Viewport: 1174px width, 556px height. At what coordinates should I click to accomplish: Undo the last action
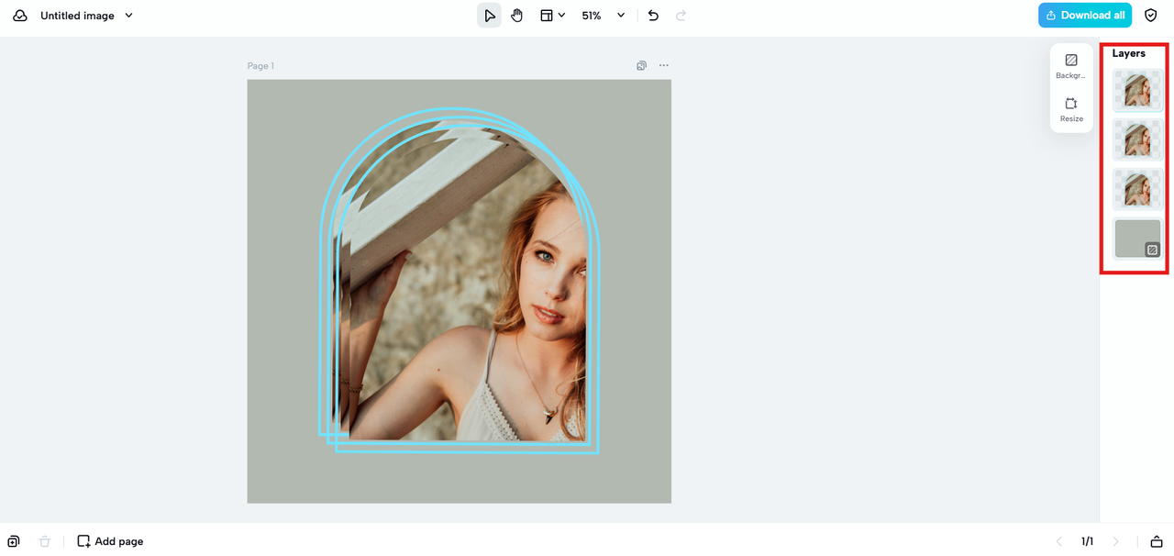point(653,16)
